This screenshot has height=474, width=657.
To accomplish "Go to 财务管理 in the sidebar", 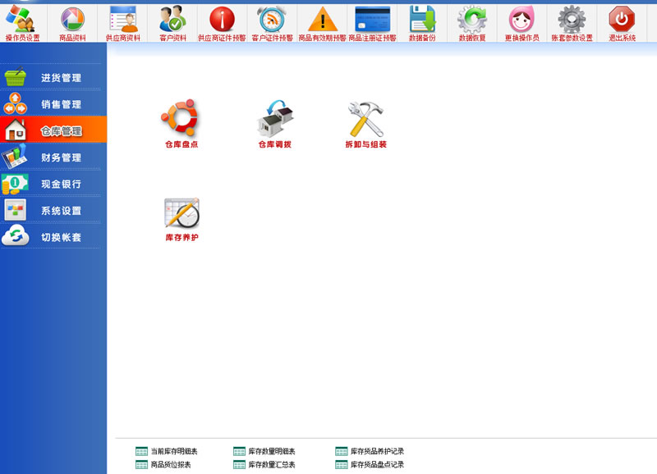I will (61, 157).
